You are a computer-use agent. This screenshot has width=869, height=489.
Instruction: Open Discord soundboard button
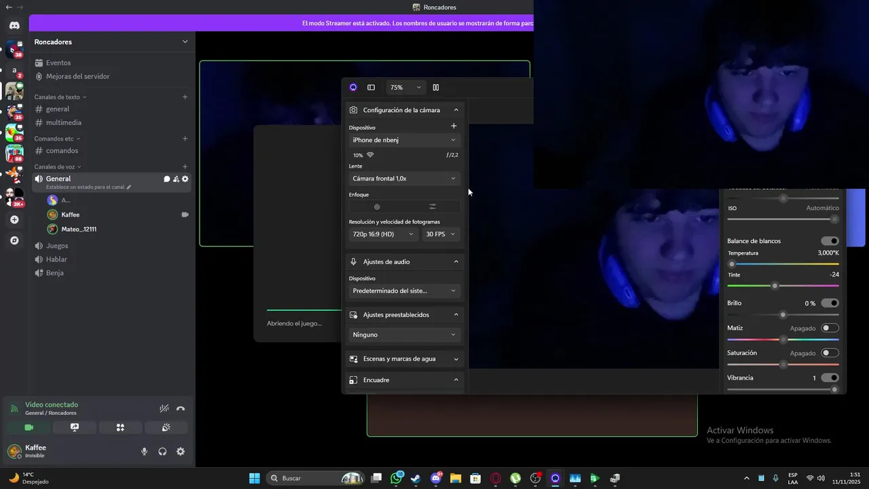(166, 427)
